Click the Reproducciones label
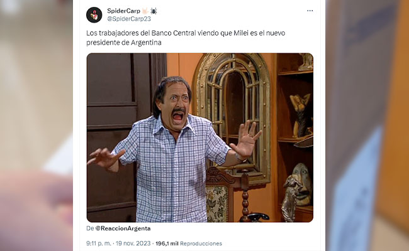The width and height of the screenshot is (409, 251). (201, 243)
